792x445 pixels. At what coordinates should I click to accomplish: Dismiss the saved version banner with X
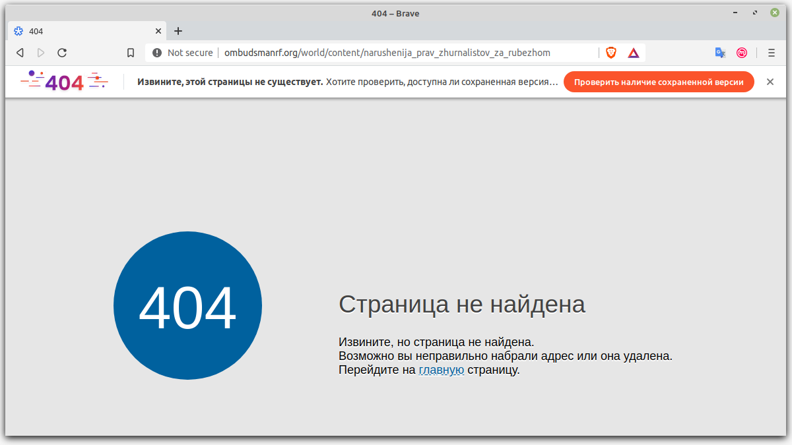click(x=770, y=82)
